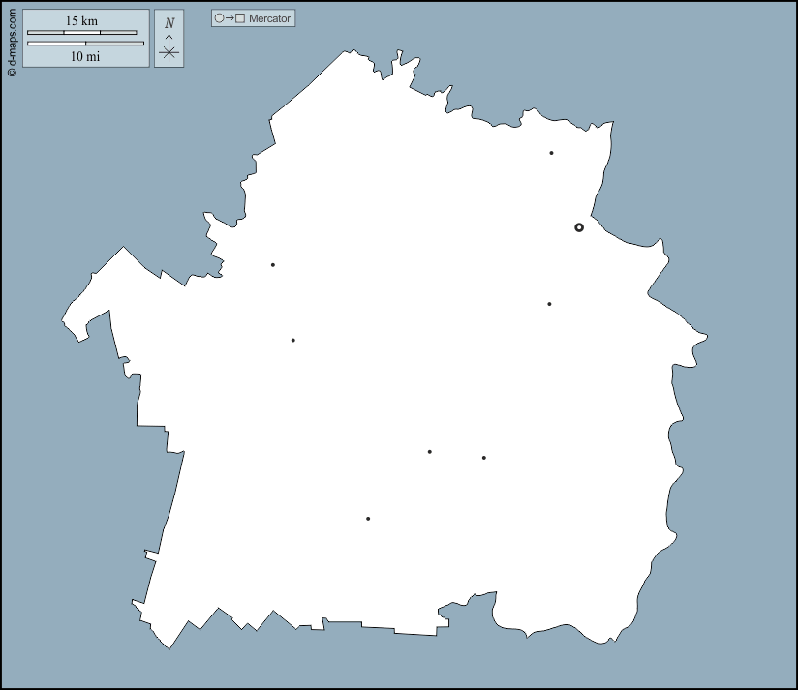The width and height of the screenshot is (798, 690).
Task: Click the 10 mi scale label
Action: (x=85, y=56)
